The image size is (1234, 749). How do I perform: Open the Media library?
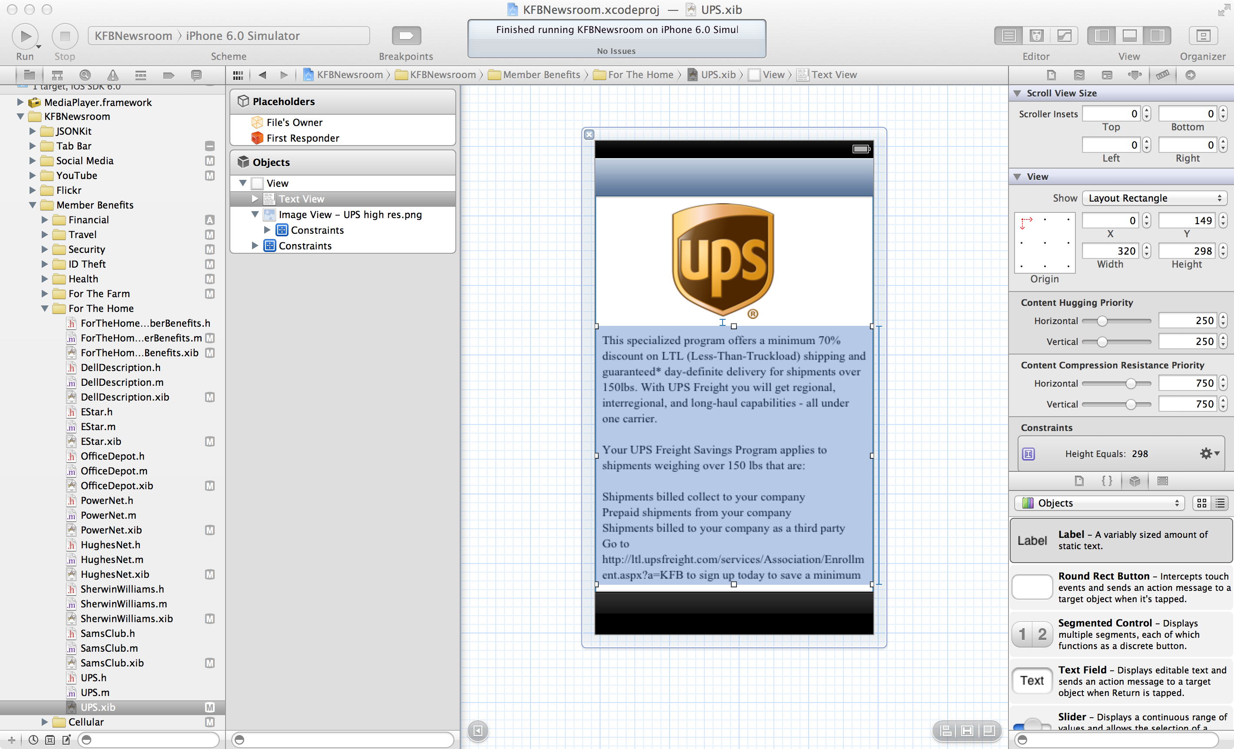pos(1162,481)
